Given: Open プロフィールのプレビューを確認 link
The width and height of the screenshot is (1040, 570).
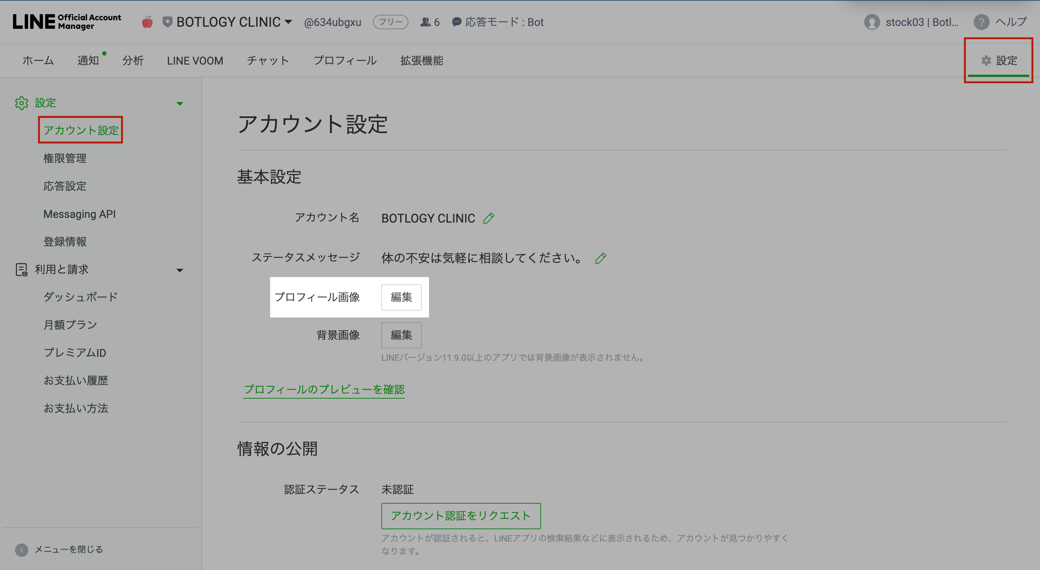Looking at the screenshot, I should pyautogui.click(x=324, y=389).
